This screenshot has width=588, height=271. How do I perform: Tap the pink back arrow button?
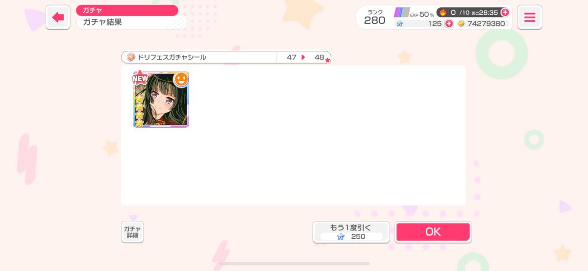tap(58, 18)
